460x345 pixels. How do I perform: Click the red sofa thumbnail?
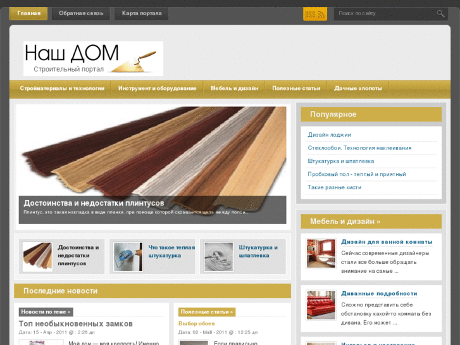321,305
